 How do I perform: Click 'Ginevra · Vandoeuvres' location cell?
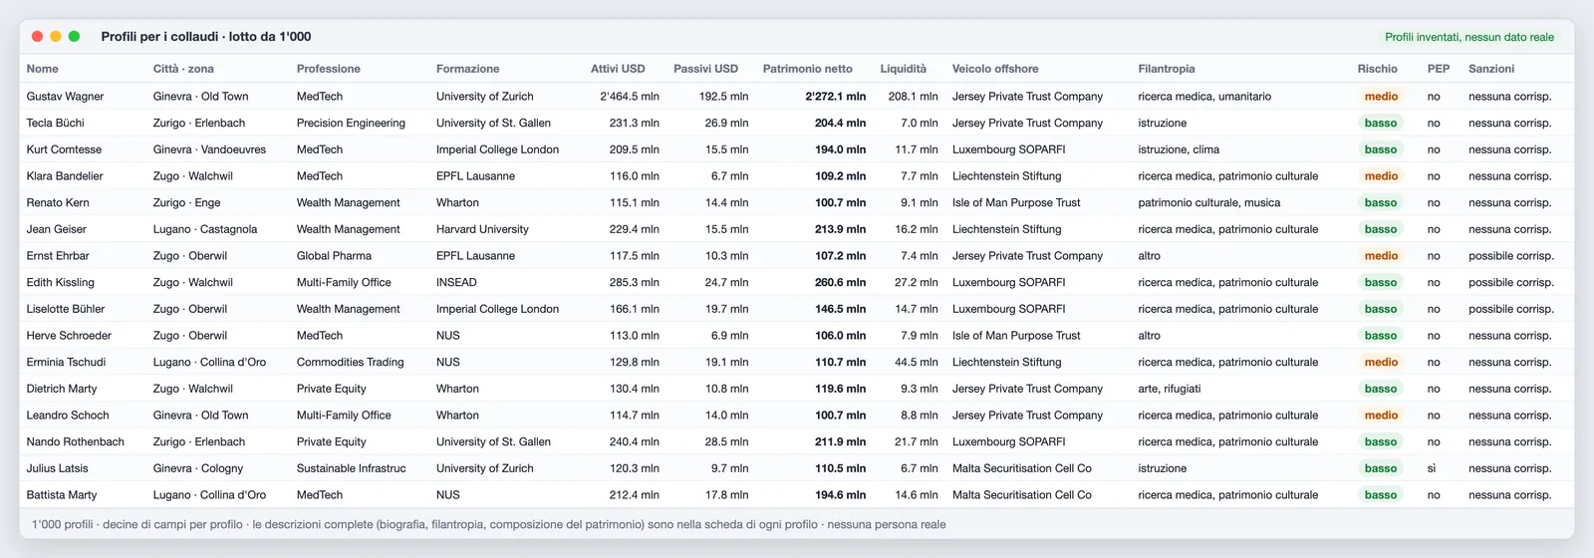coord(210,149)
